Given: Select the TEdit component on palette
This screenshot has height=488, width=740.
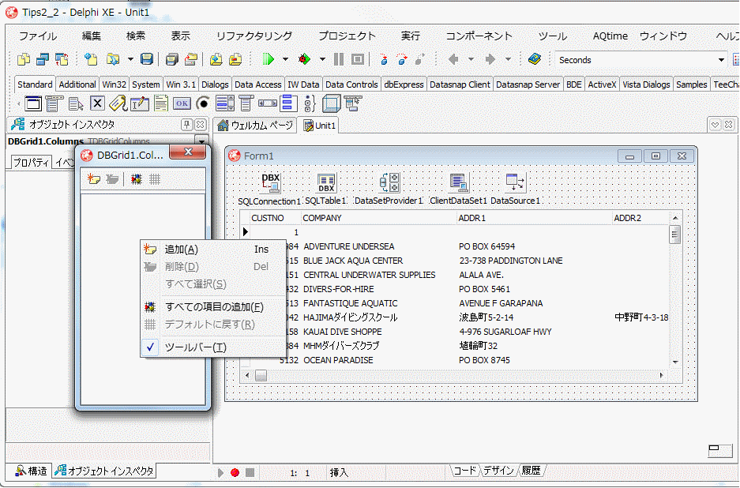Looking at the screenshot, I should [139, 103].
